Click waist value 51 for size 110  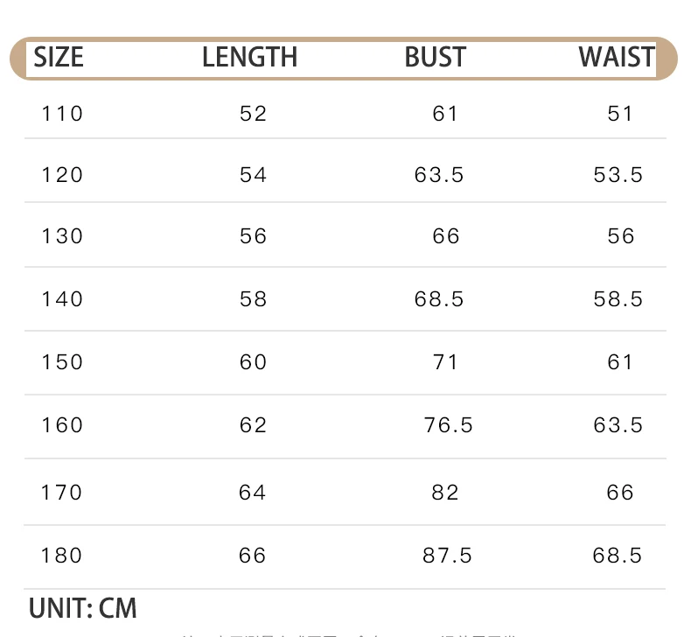(x=620, y=114)
